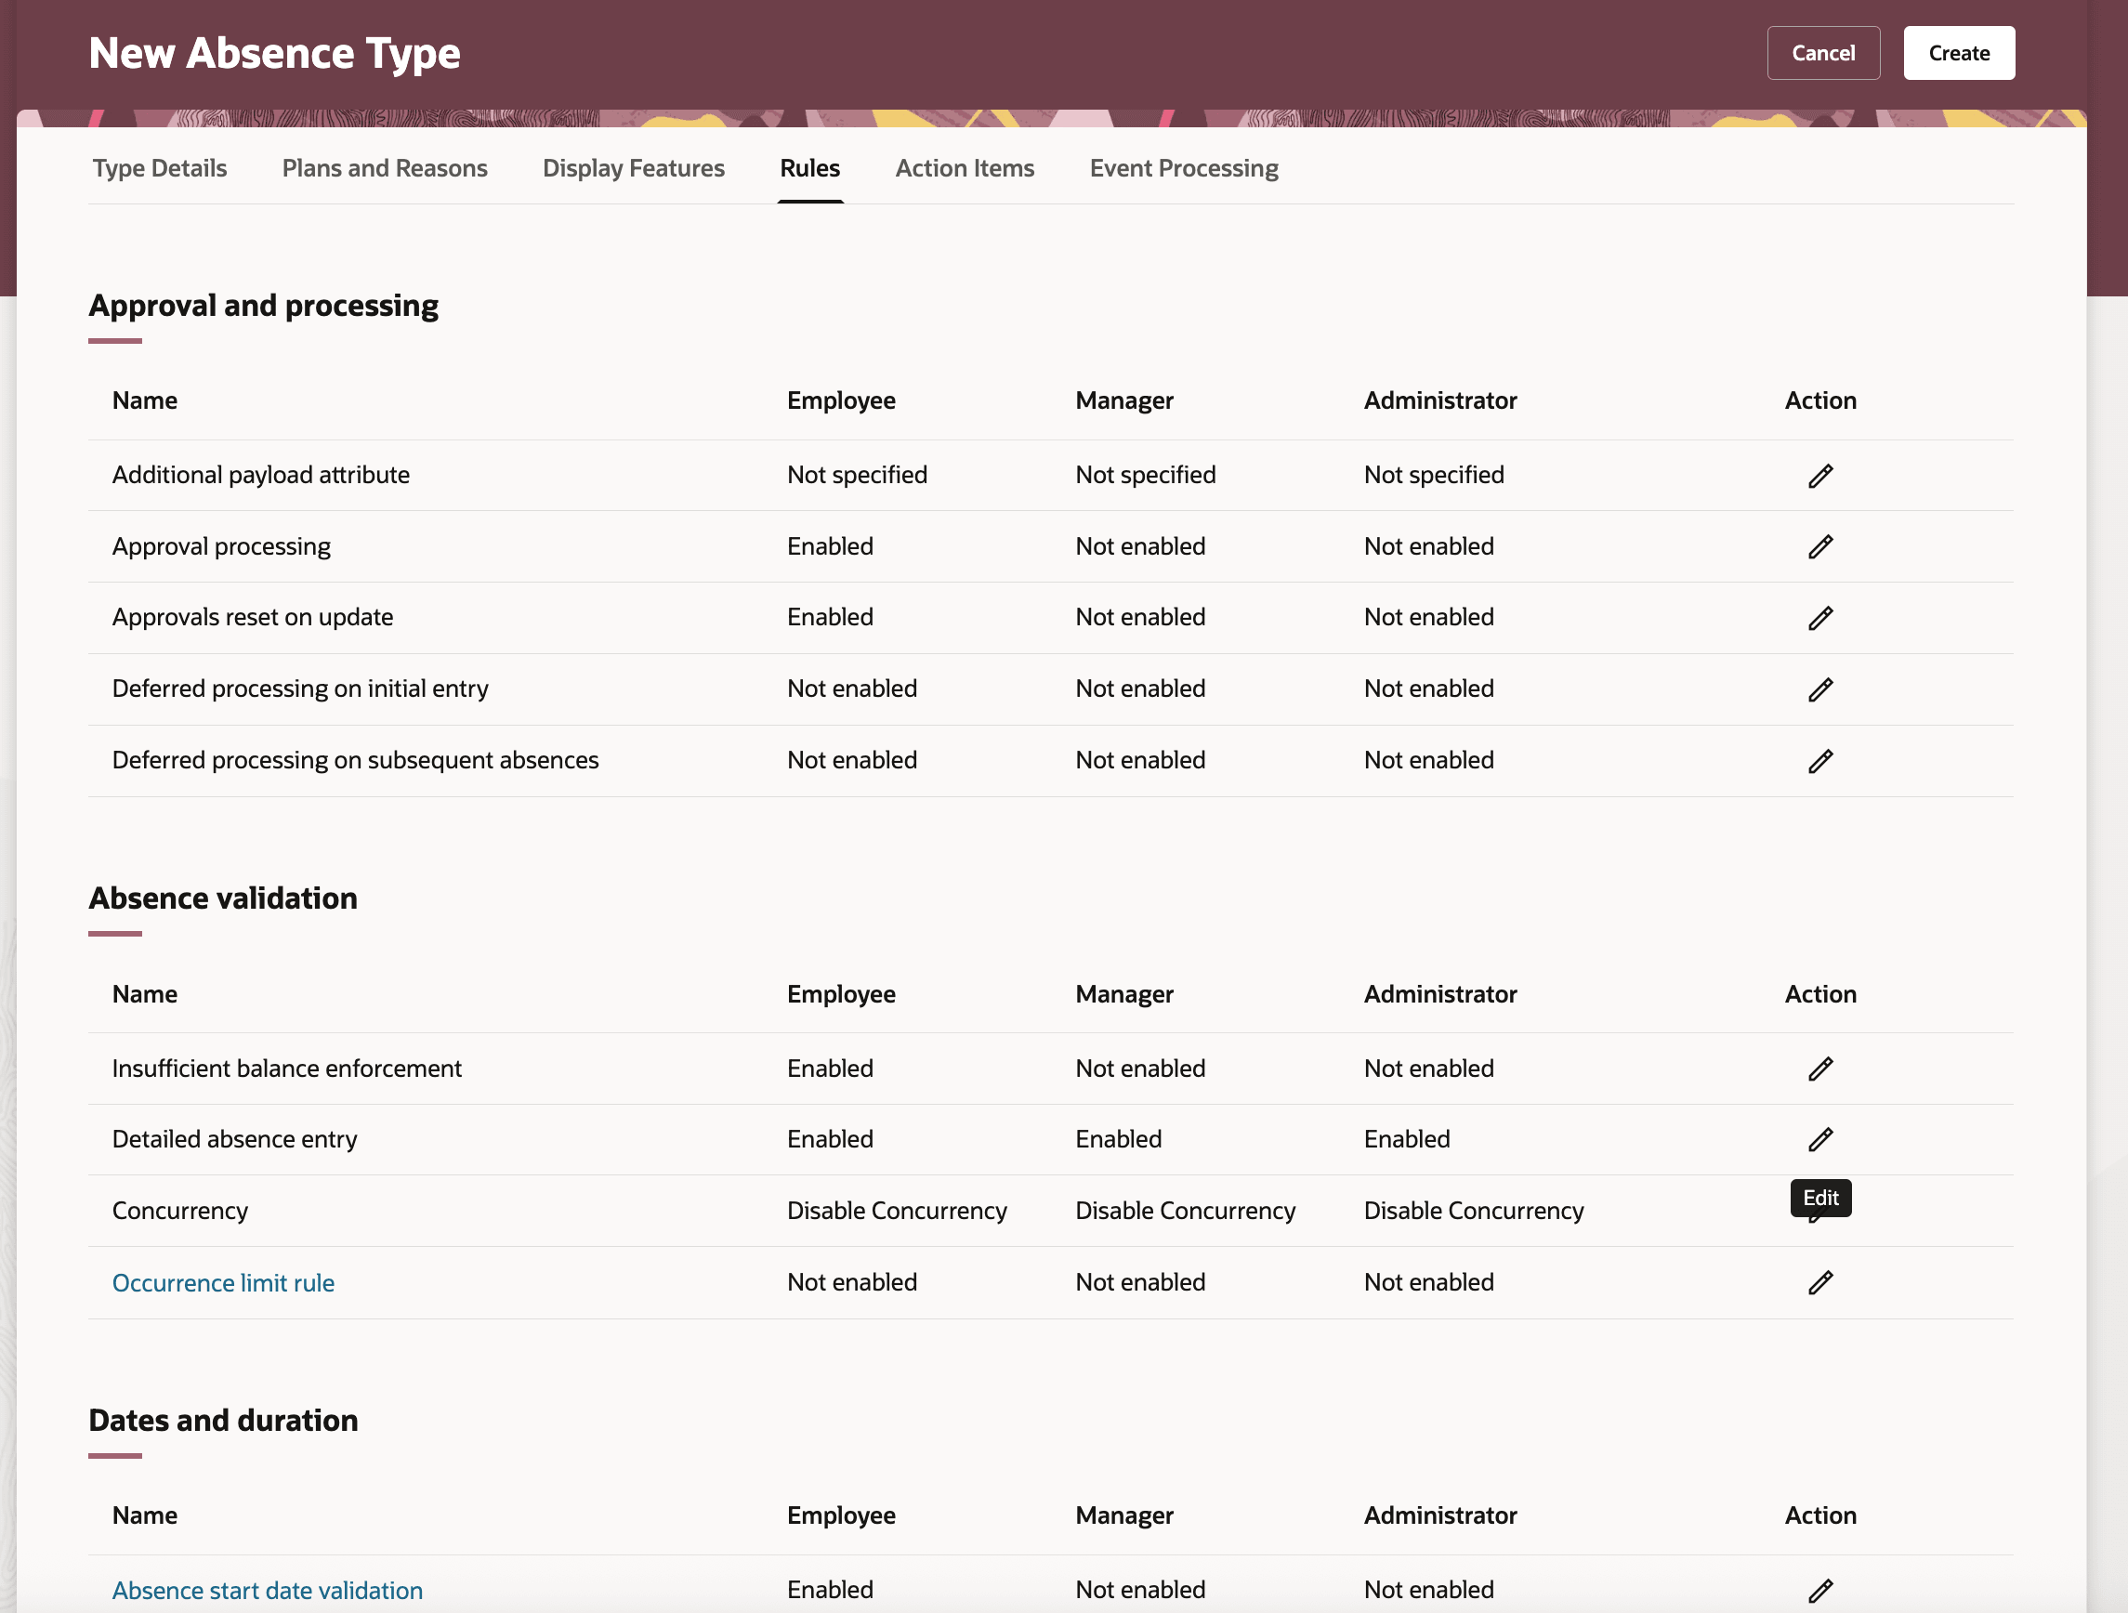The image size is (2128, 1613).
Task: Click Manager 'Not specified' for payload attribute
Action: pyautogui.click(x=1146, y=474)
